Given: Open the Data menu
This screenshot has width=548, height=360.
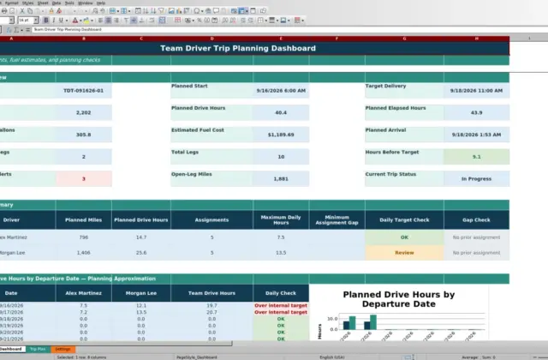Looking at the screenshot, I should click(x=57, y=3).
